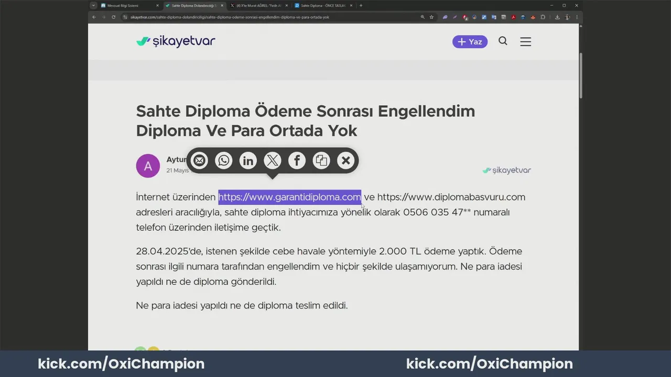Image resolution: width=671 pixels, height=377 pixels.
Task: Share selection on WhatsApp
Action: 224,161
